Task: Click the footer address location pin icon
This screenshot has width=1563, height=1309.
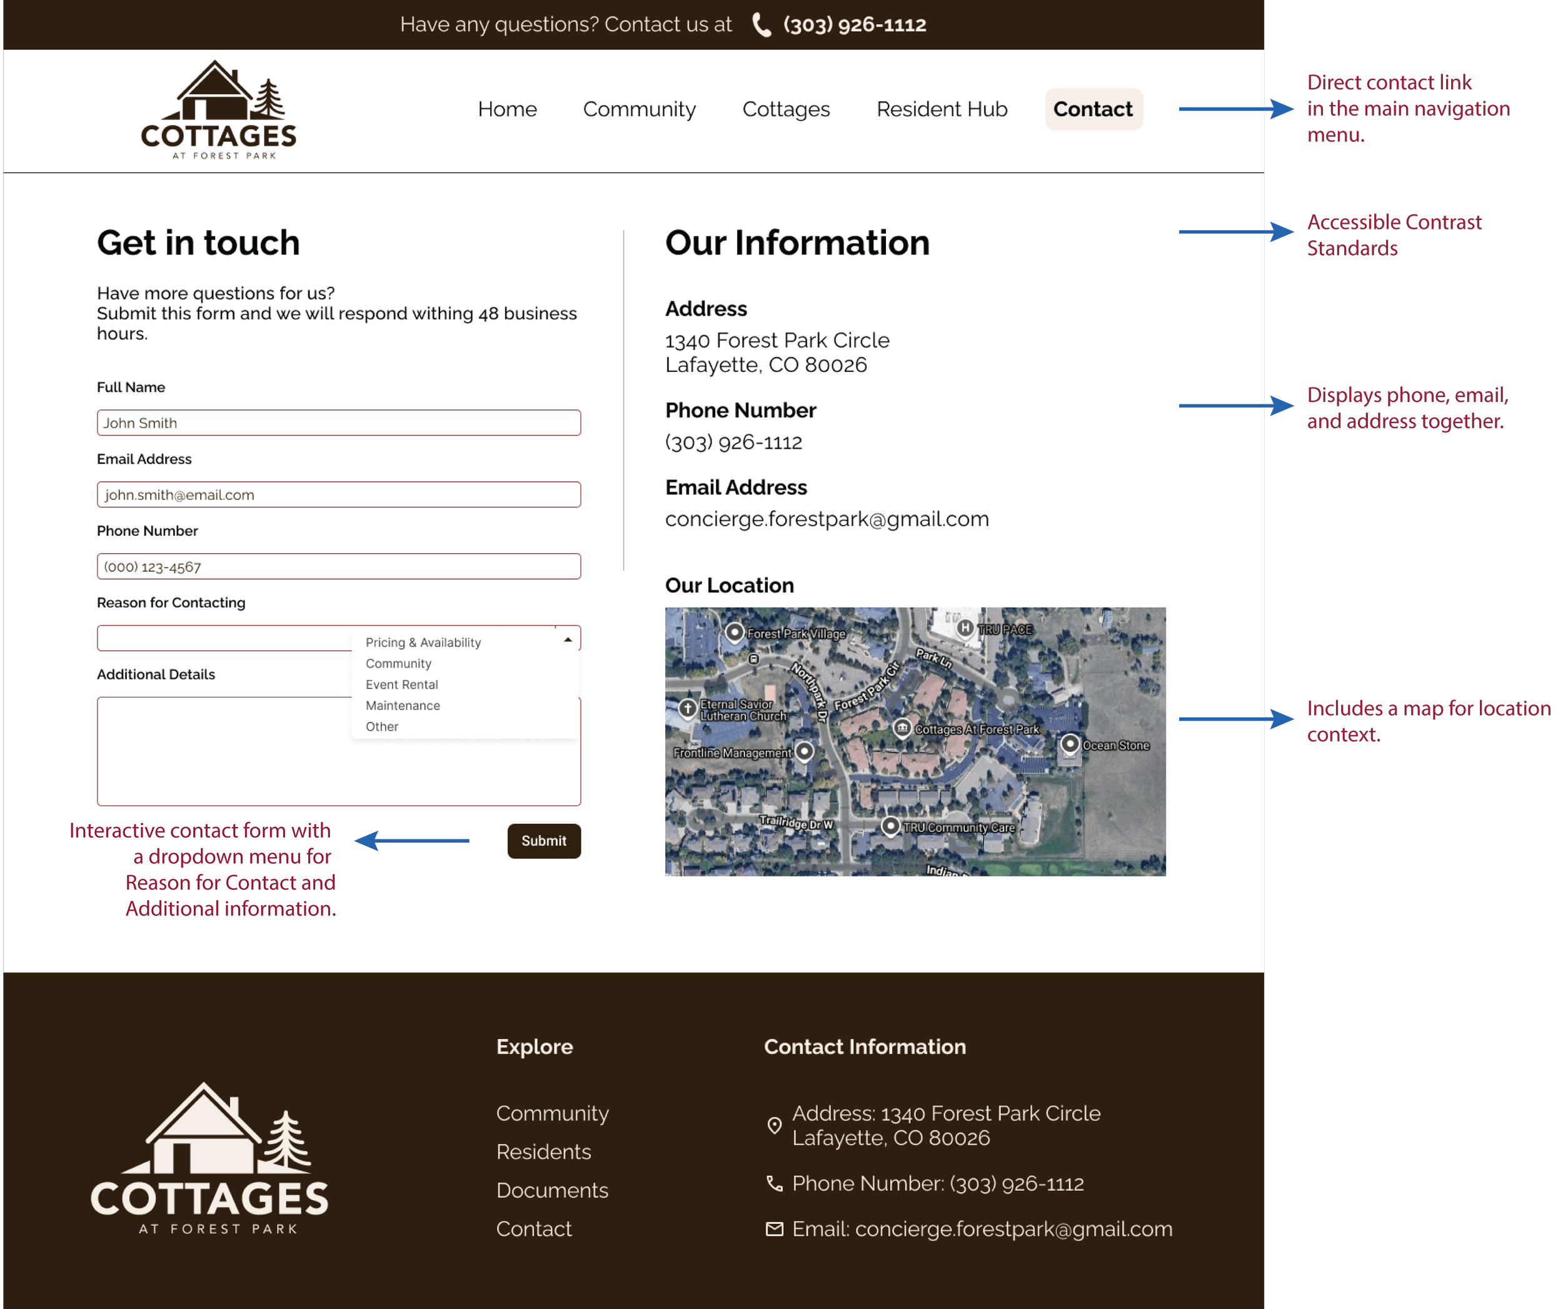Action: (x=774, y=1125)
